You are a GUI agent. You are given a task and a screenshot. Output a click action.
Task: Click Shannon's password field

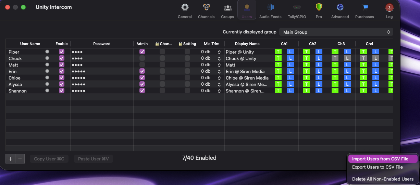tap(102, 91)
